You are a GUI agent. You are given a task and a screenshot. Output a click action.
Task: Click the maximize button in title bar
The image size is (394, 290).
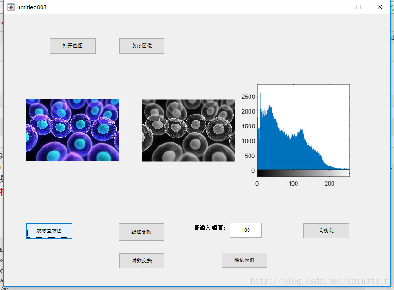pyautogui.click(x=358, y=7)
